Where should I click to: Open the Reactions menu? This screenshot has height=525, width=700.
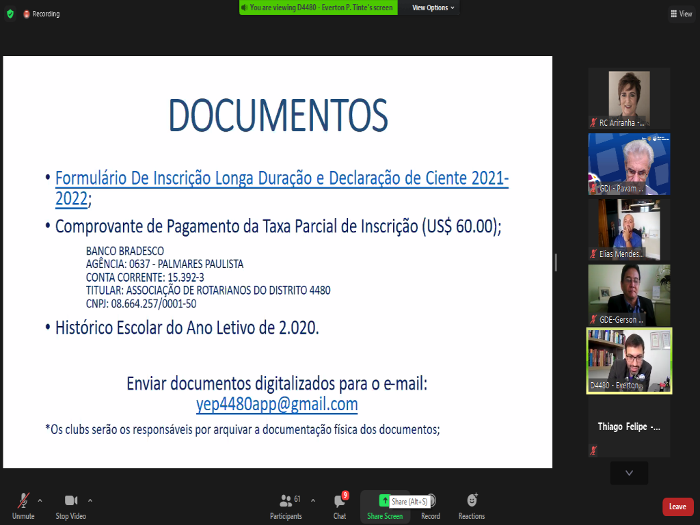[472, 501]
